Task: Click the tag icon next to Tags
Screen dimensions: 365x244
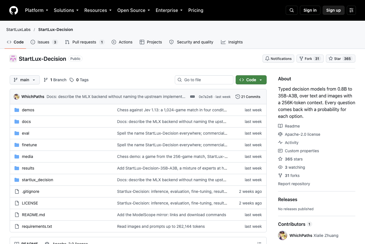Action: click(72, 80)
